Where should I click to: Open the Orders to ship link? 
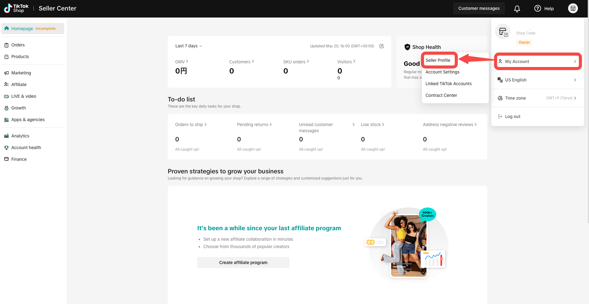pos(191,124)
